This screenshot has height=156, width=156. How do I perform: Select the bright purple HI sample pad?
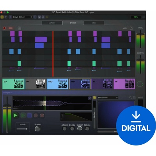click(124, 84)
